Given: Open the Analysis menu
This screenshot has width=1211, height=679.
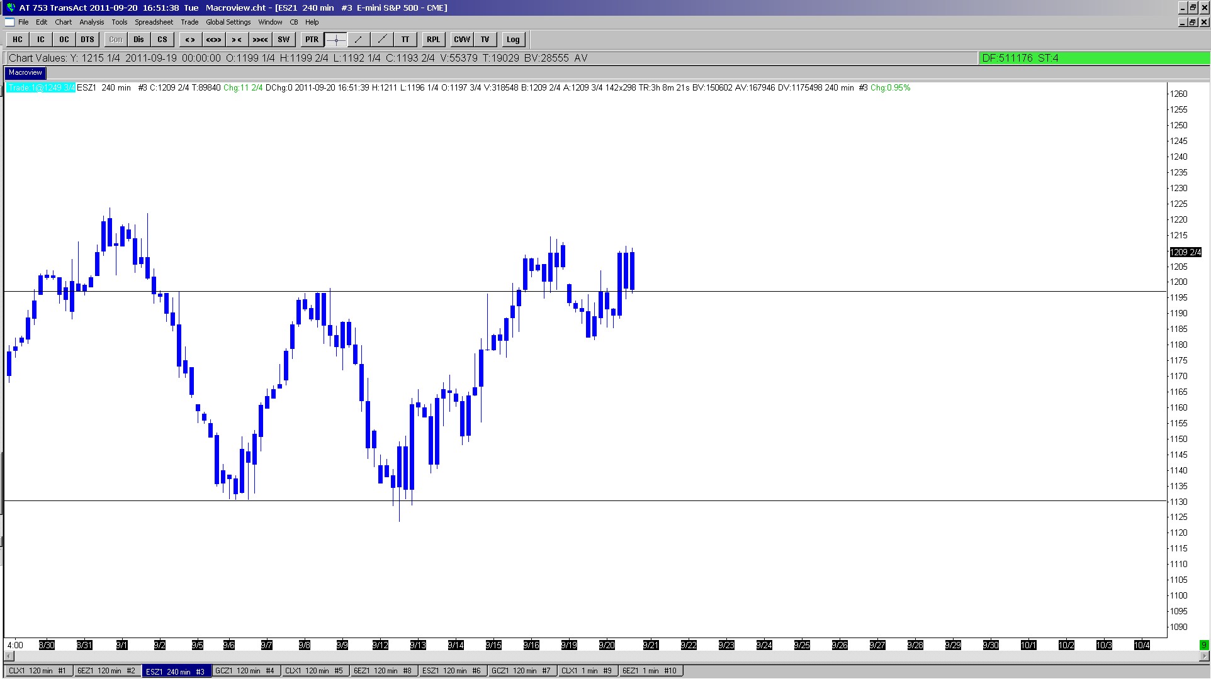Looking at the screenshot, I should click(92, 22).
